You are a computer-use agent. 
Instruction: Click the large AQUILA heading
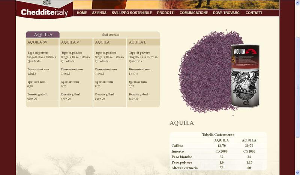coord(181,123)
